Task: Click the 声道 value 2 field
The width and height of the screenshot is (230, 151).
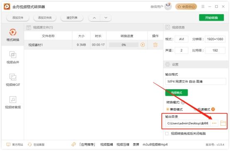Action: pos(181,51)
